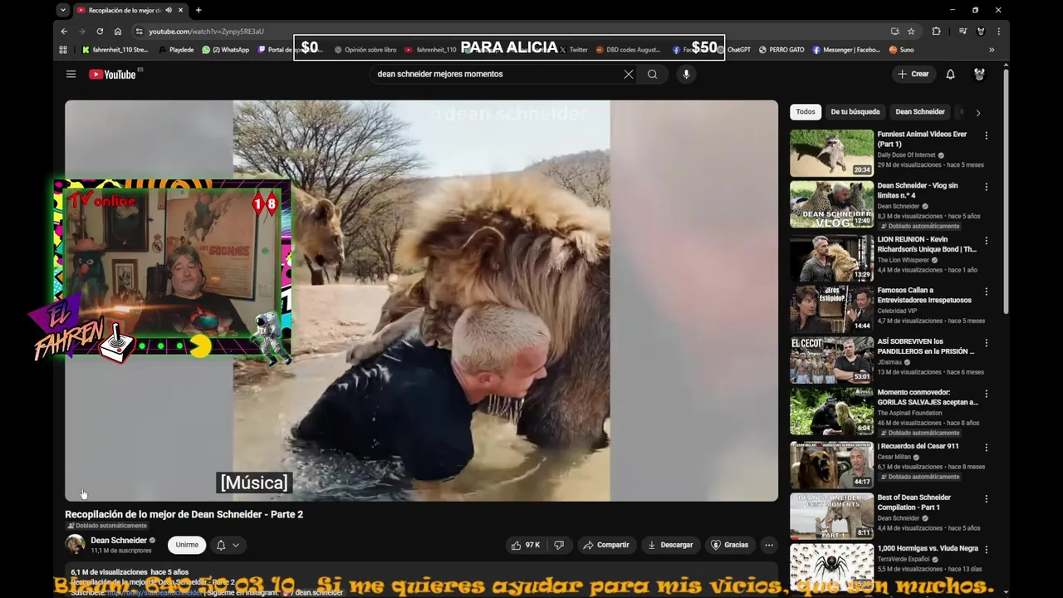Open Dean Schneider channel name link
1063x598 pixels.
[119, 541]
